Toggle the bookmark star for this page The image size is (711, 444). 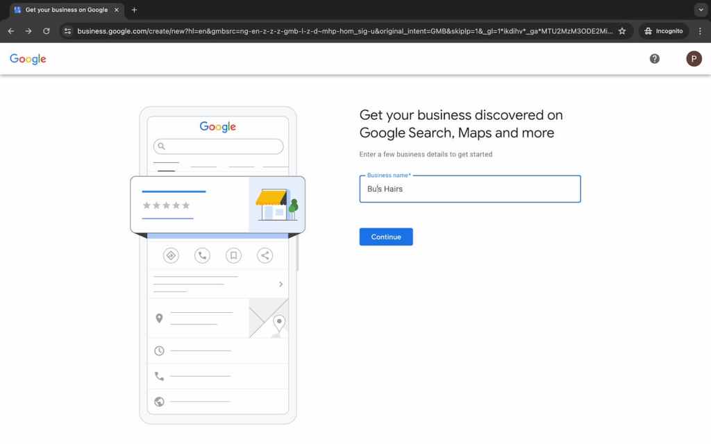point(622,31)
